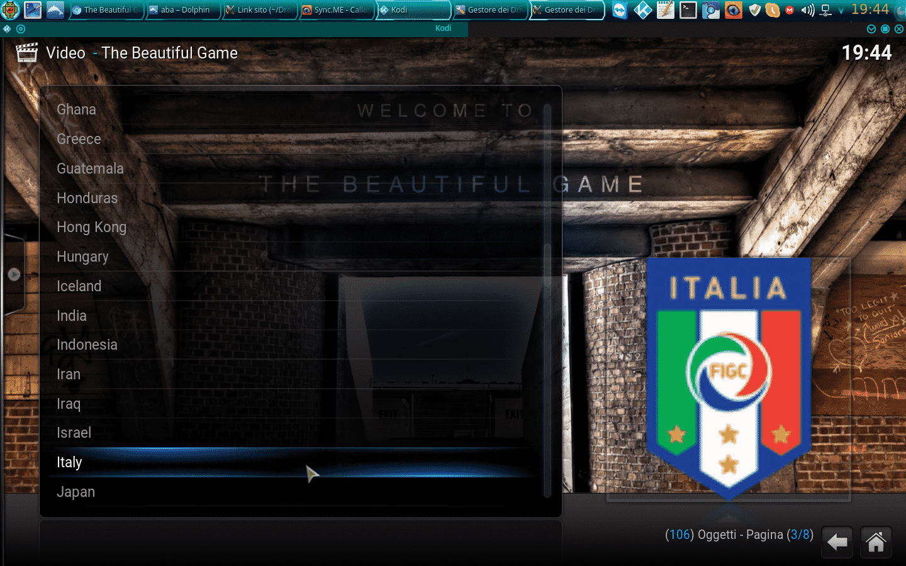Launch the desktop pager icon in panel
906x566 pixels.
(x=33, y=10)
